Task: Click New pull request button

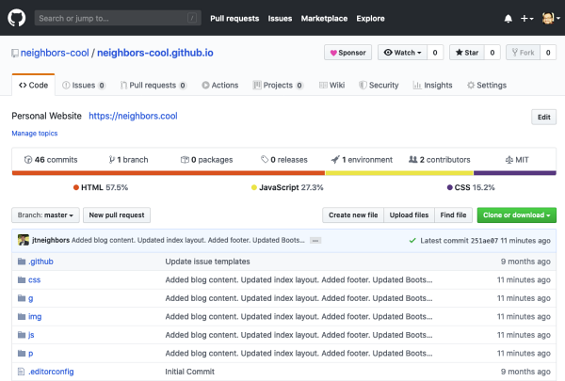Action: [x=117, y=215]
